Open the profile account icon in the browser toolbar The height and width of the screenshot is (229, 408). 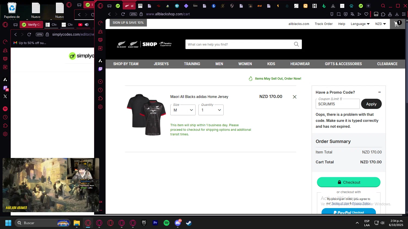pos(390,14)
